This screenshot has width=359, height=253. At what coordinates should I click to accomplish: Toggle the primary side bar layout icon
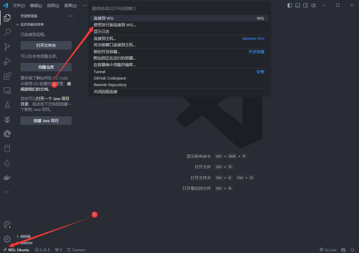tap(290, 5)
